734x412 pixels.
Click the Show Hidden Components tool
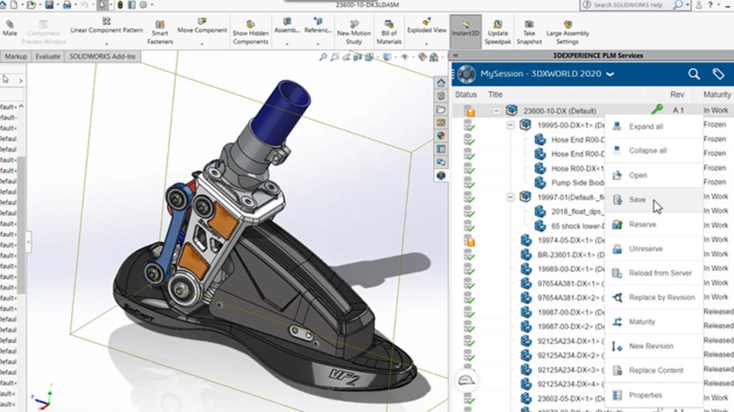[250, 28]
